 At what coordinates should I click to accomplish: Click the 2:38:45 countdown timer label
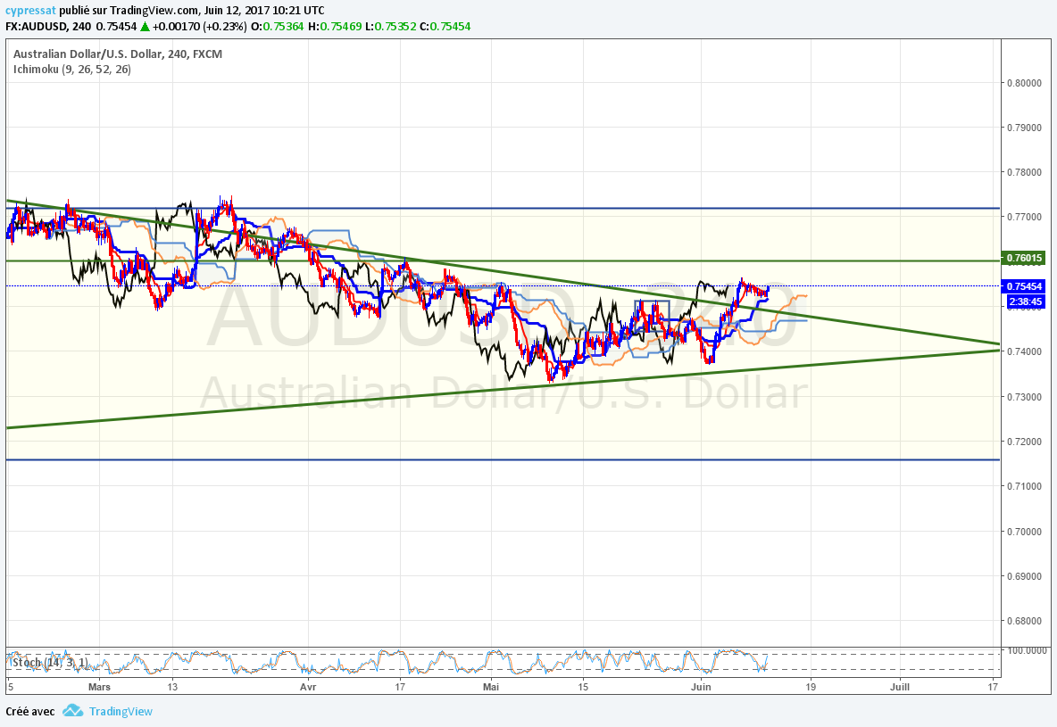[1026, 302]
